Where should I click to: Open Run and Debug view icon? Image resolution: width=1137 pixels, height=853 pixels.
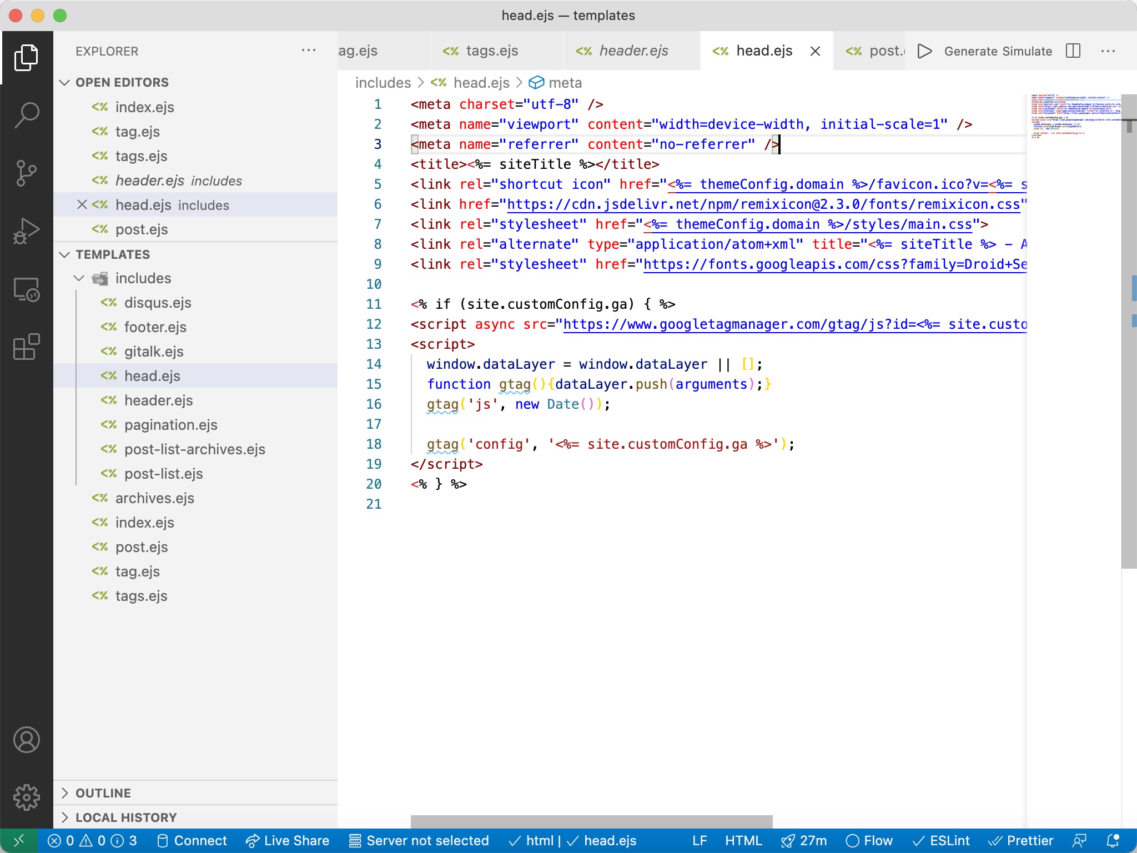coord(26,230)
